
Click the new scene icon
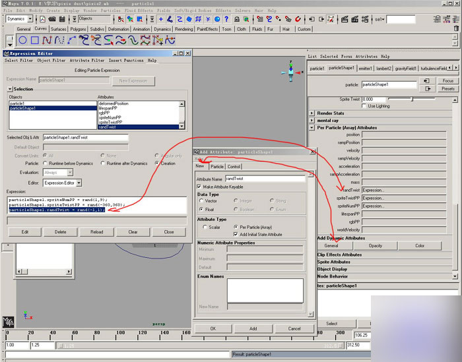[43, 19]
